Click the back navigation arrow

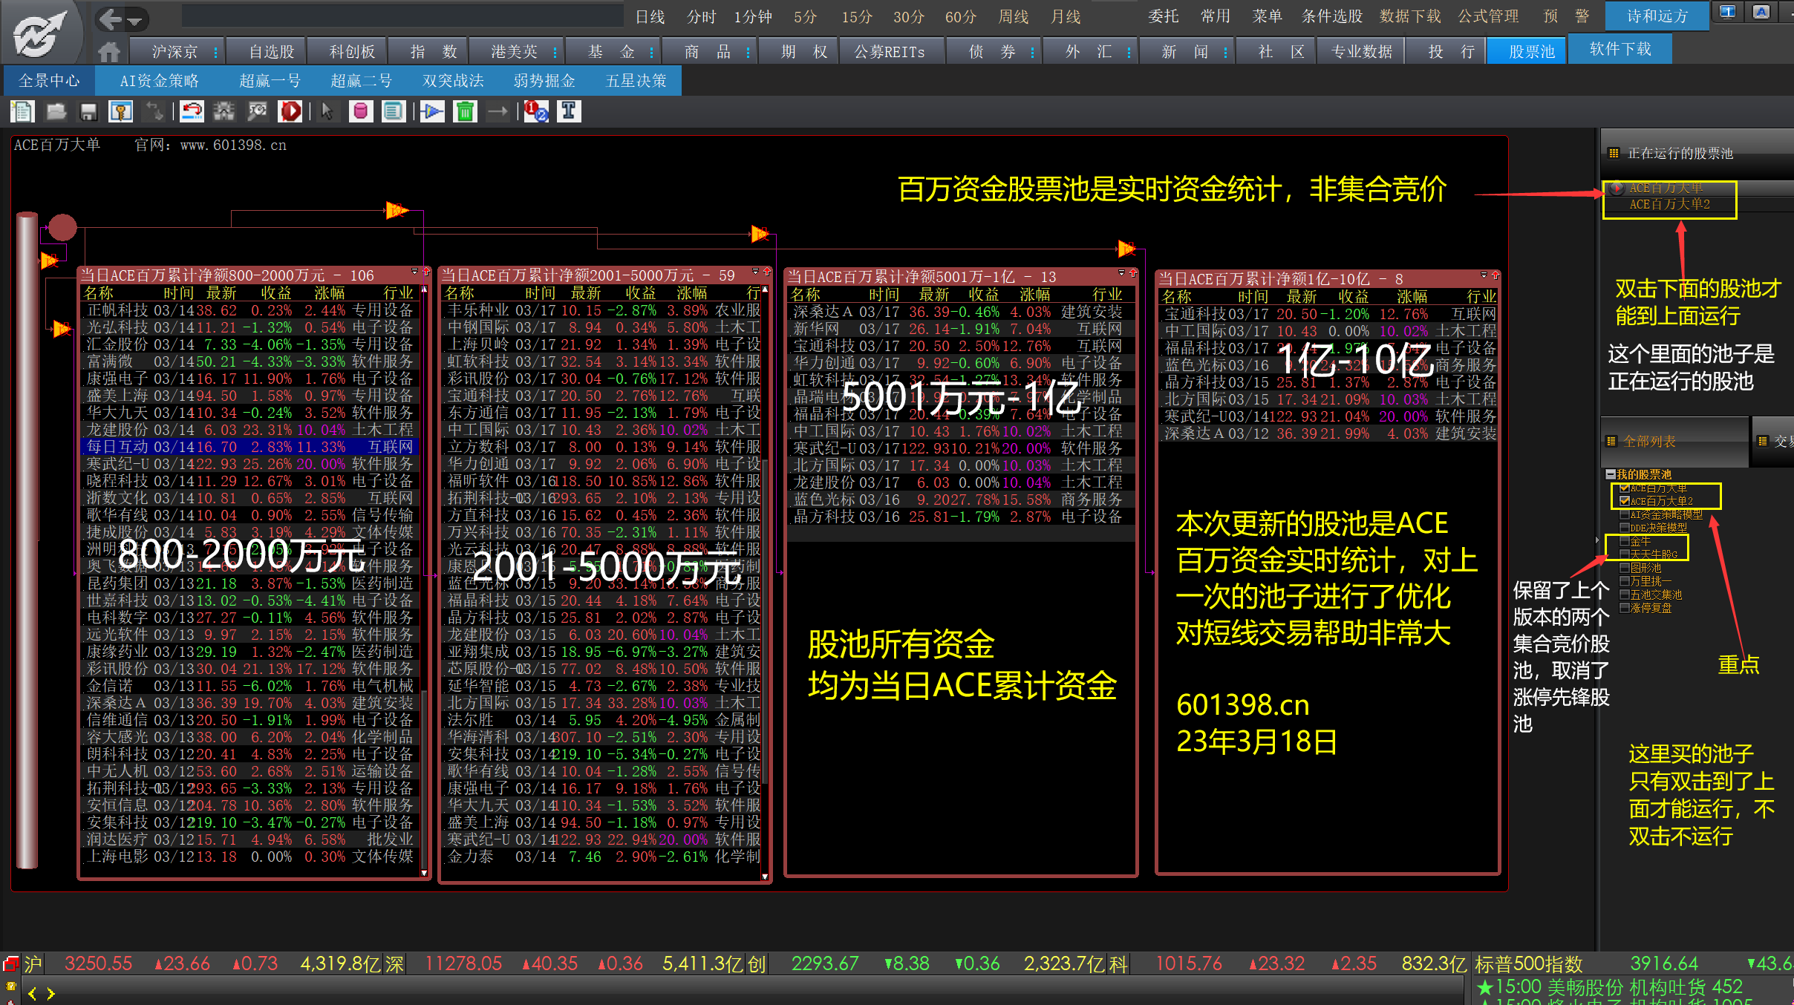click(x=110, y=19)
